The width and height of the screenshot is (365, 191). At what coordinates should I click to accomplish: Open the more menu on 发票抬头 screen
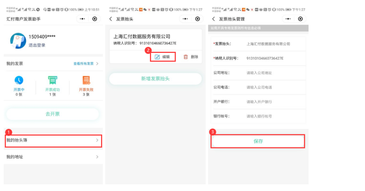[x=185, y=19]
